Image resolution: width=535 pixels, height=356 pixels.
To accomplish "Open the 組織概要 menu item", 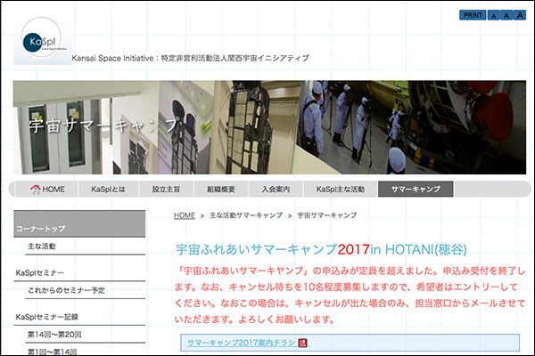I will pos(221,189).
